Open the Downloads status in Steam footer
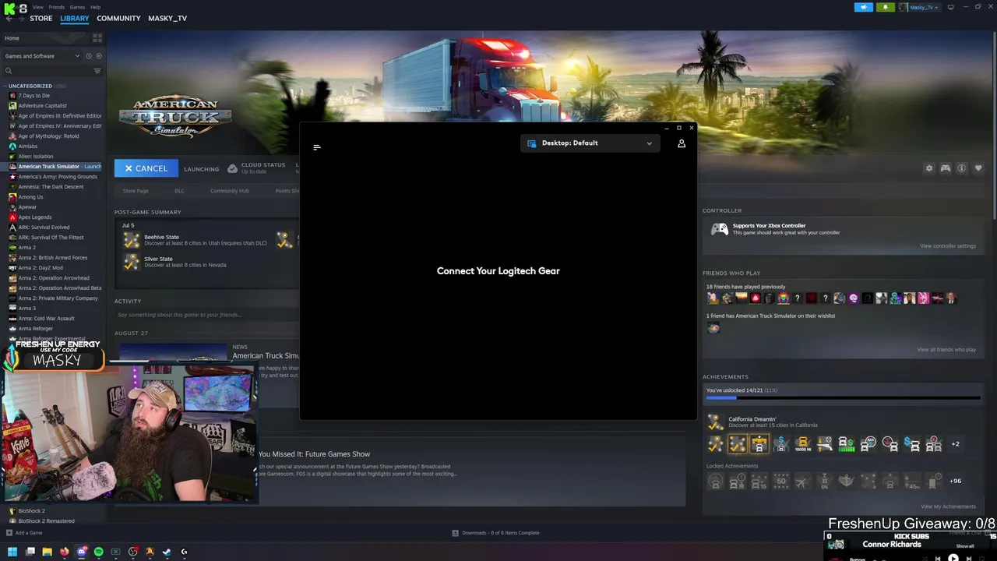 pos(496,533)
